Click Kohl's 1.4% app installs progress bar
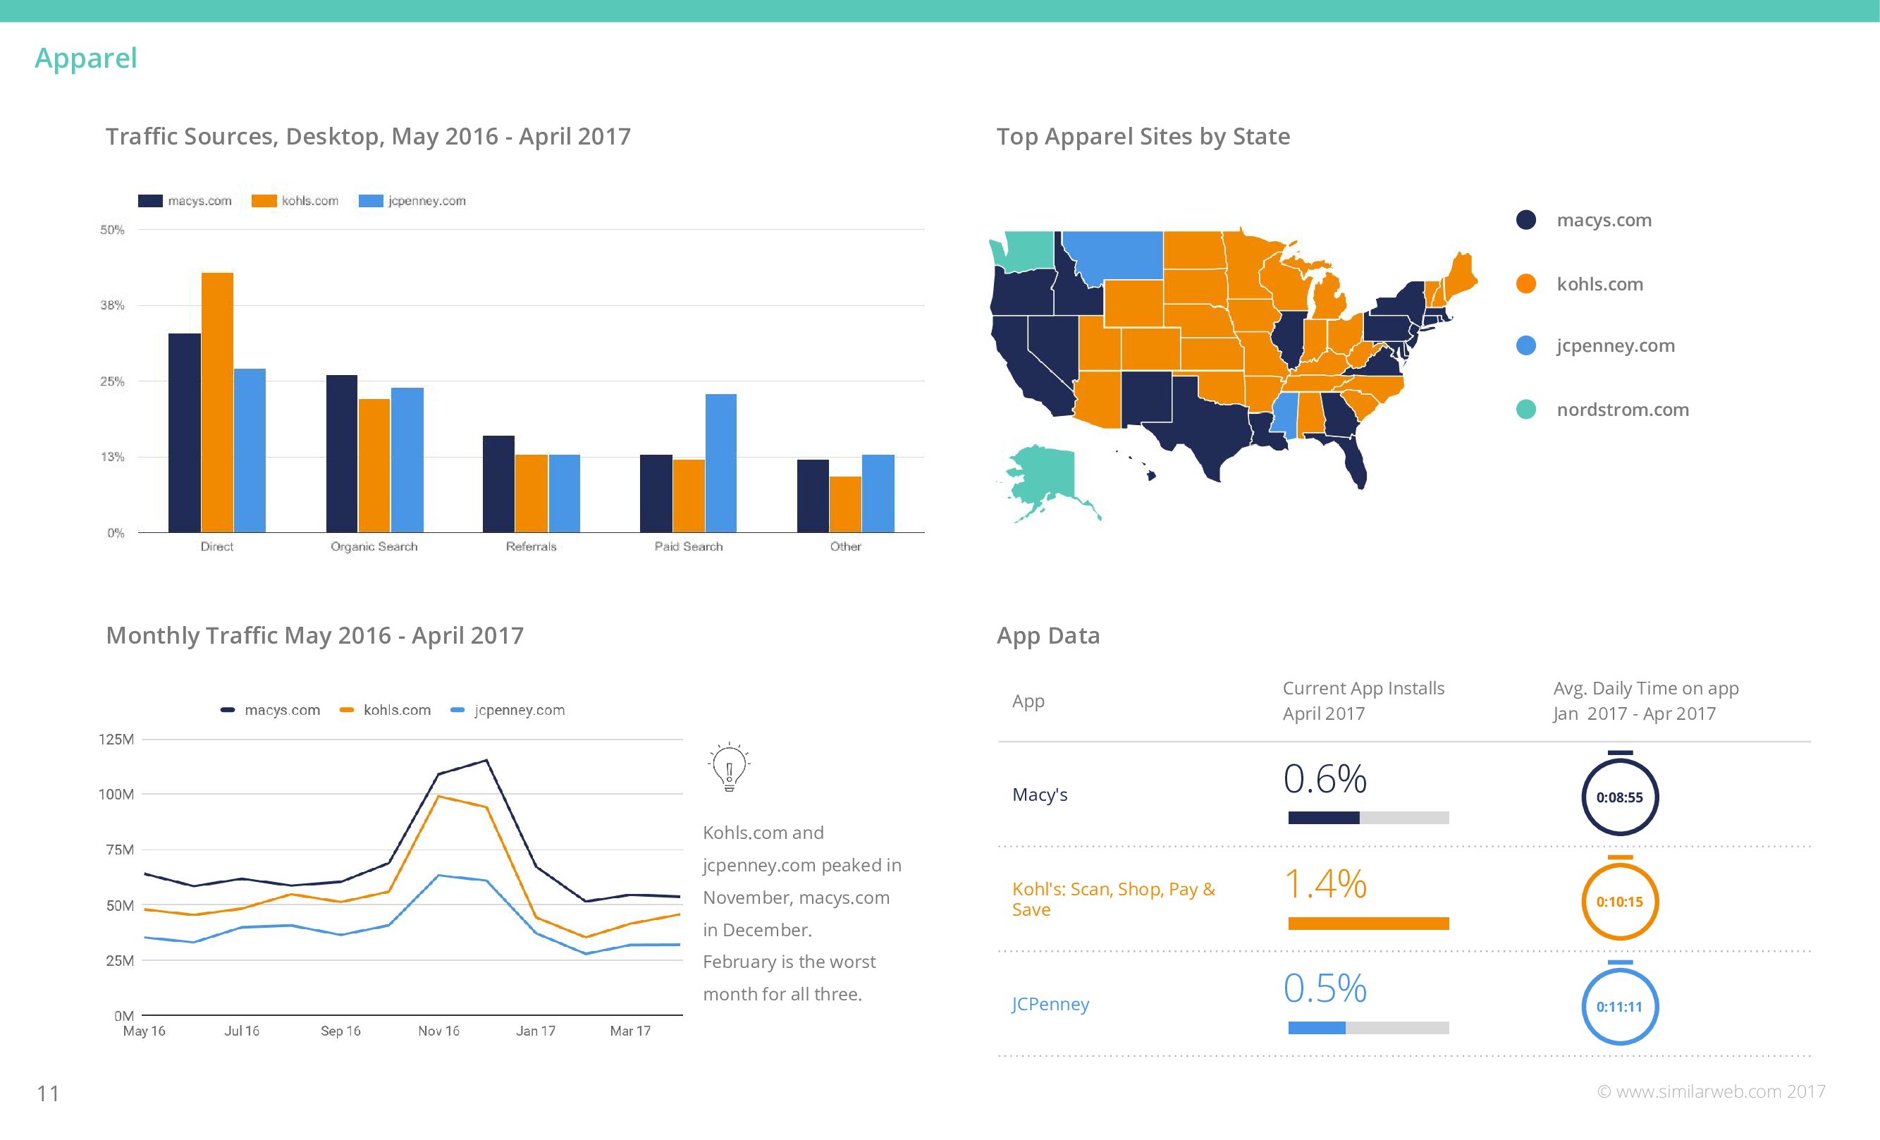This screenshot has width=1880, height=1140. [1368, 924]
